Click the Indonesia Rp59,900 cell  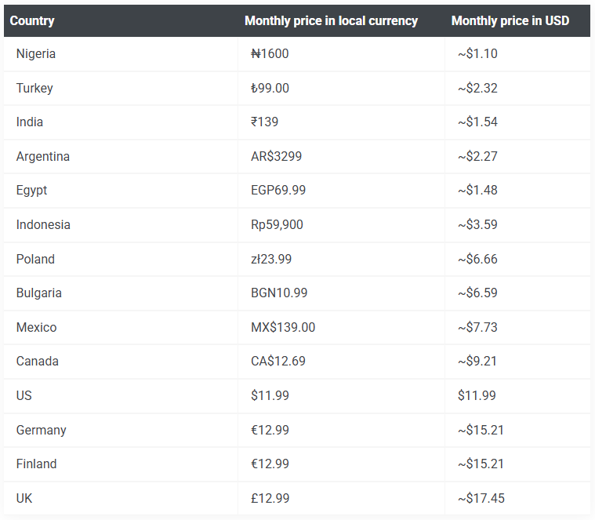pyautogui.click(x=277, y=224)
